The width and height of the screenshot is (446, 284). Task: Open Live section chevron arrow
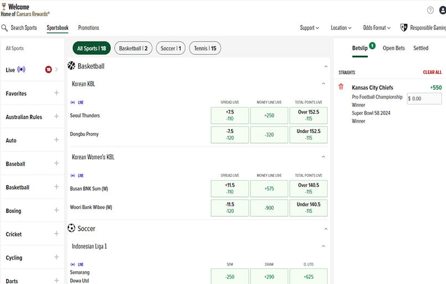coord(57,69)
